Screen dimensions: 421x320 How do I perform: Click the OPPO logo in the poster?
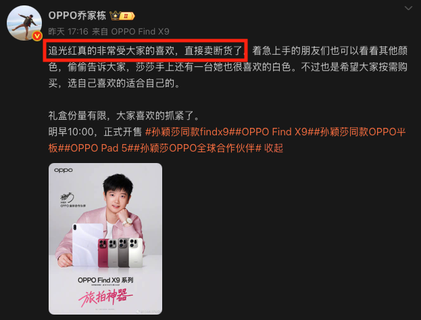click(x=64, y=170)
